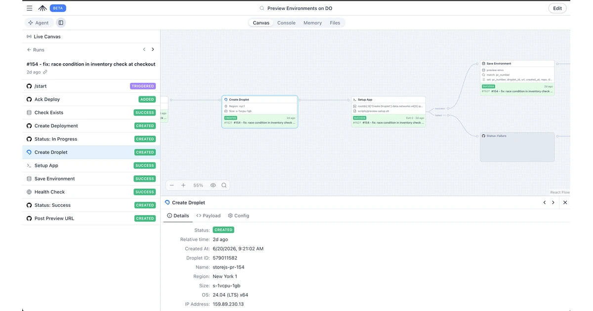Switch to the Console tab
The width and height of the screenshot is (593, 311).
286,23
